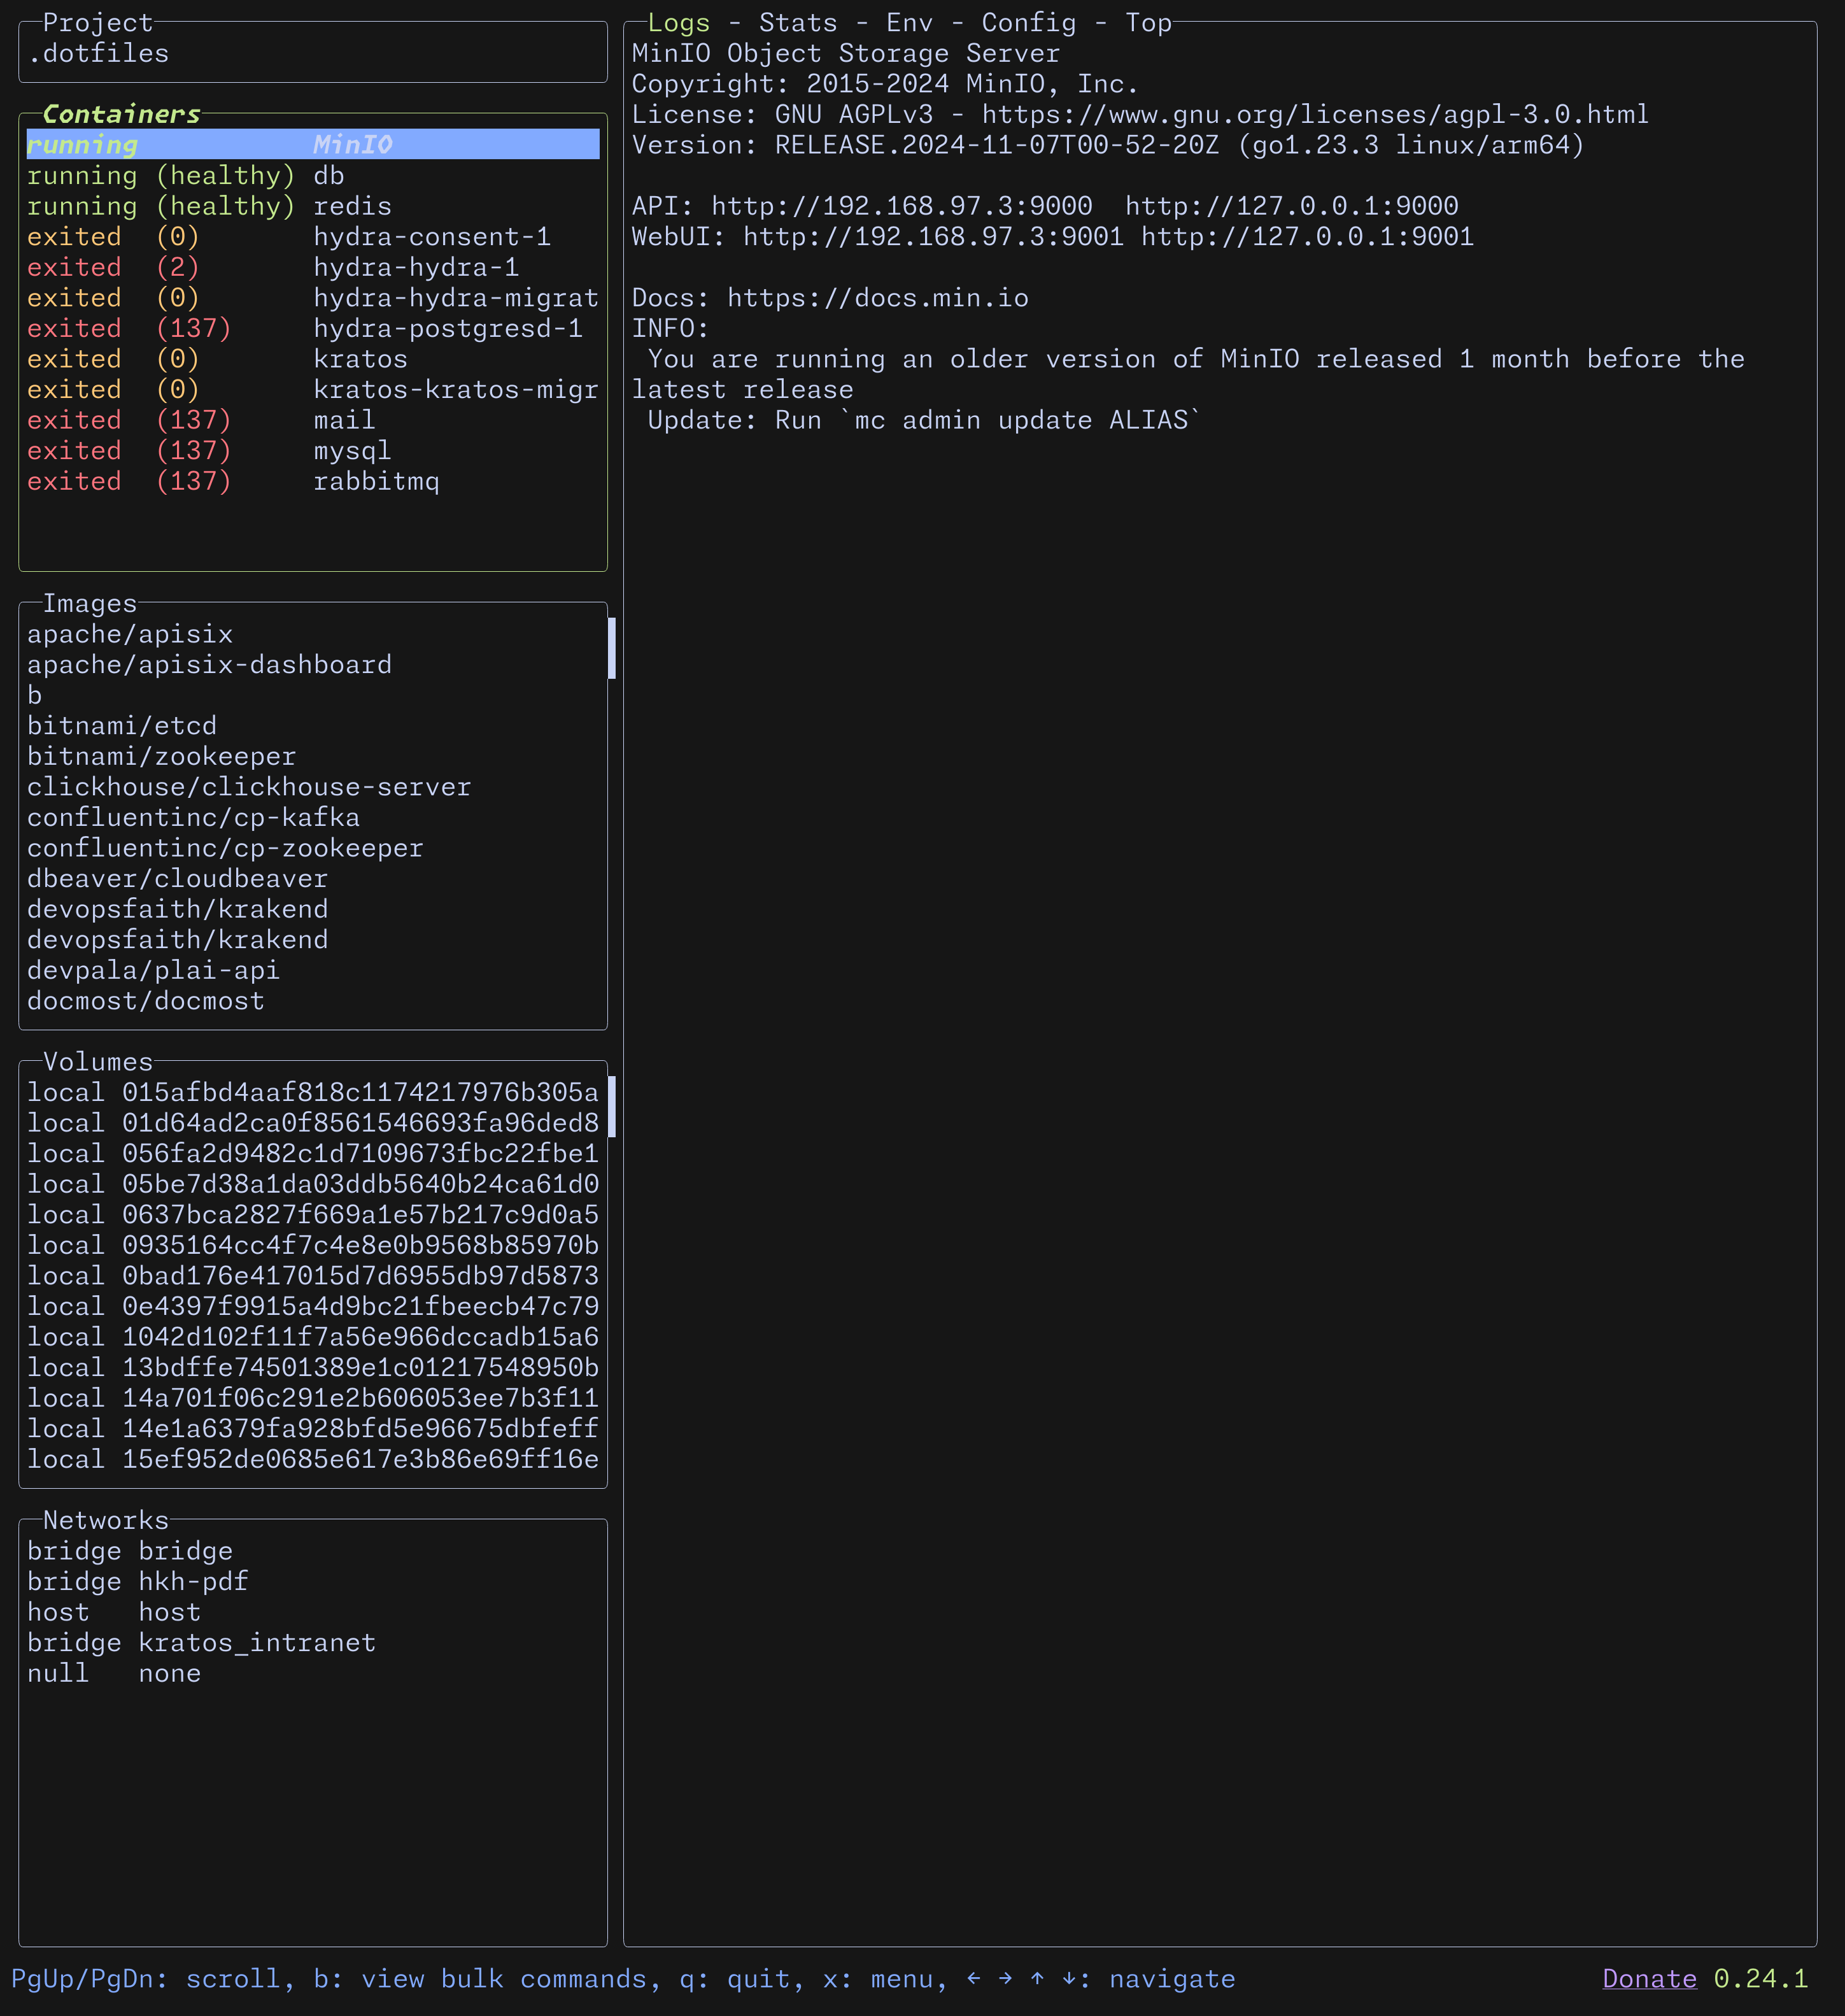Select the first local volume
Viewport: 1845px width, 2016px height.
[x=300, y=1092]
